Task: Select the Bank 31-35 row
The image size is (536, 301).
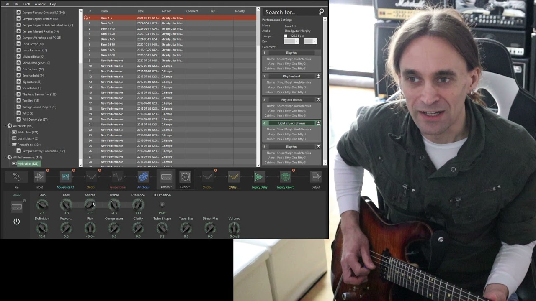Action: tap(170, 50)
